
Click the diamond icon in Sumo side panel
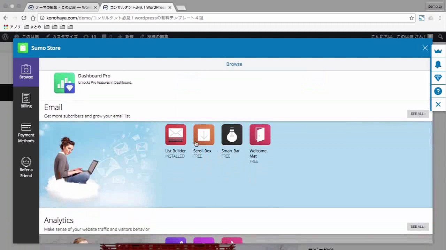tap(438, 78)
